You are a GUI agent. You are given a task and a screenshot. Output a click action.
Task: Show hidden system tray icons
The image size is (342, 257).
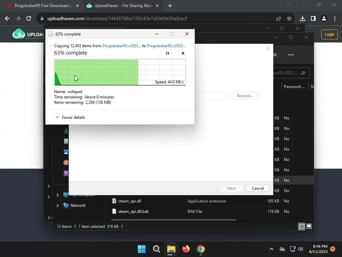pyautogui.click(x=272, y=249)
